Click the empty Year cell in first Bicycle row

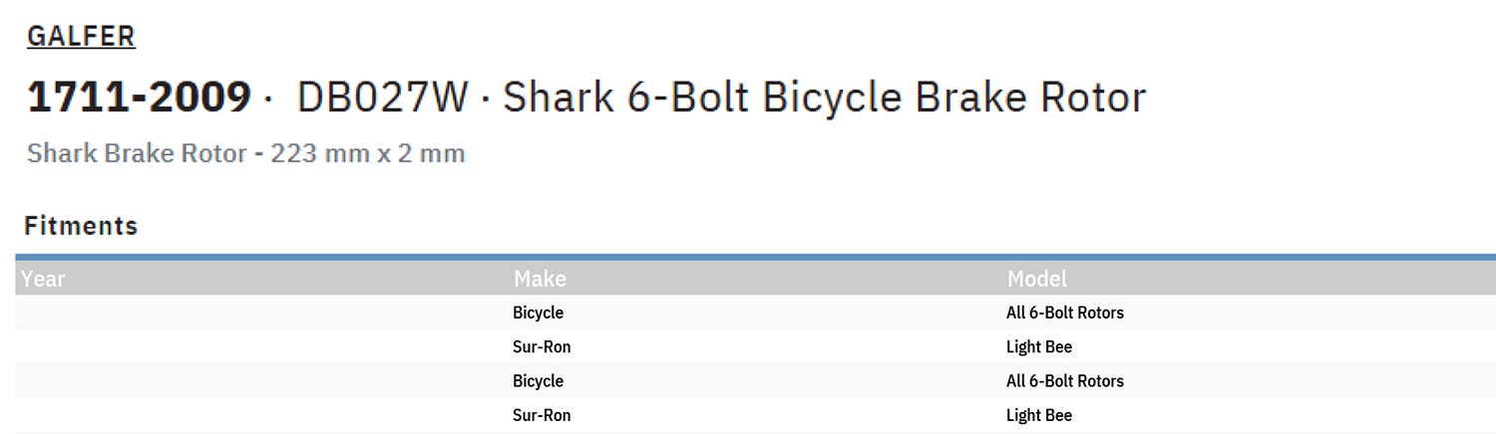[262, 313]
